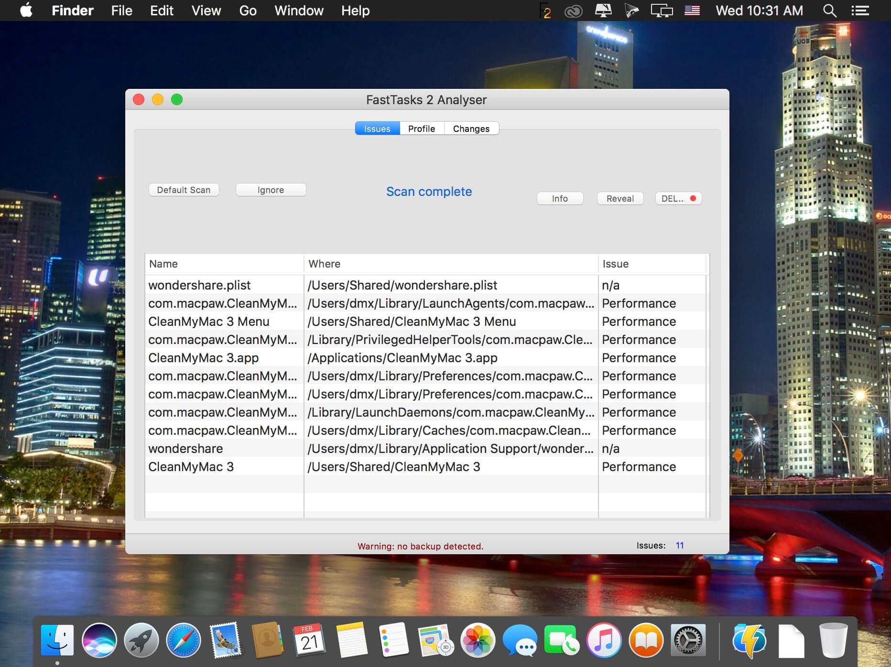891x667 pixels.
Task: Click the Default Scan button
Action: (x=184, y=190)
